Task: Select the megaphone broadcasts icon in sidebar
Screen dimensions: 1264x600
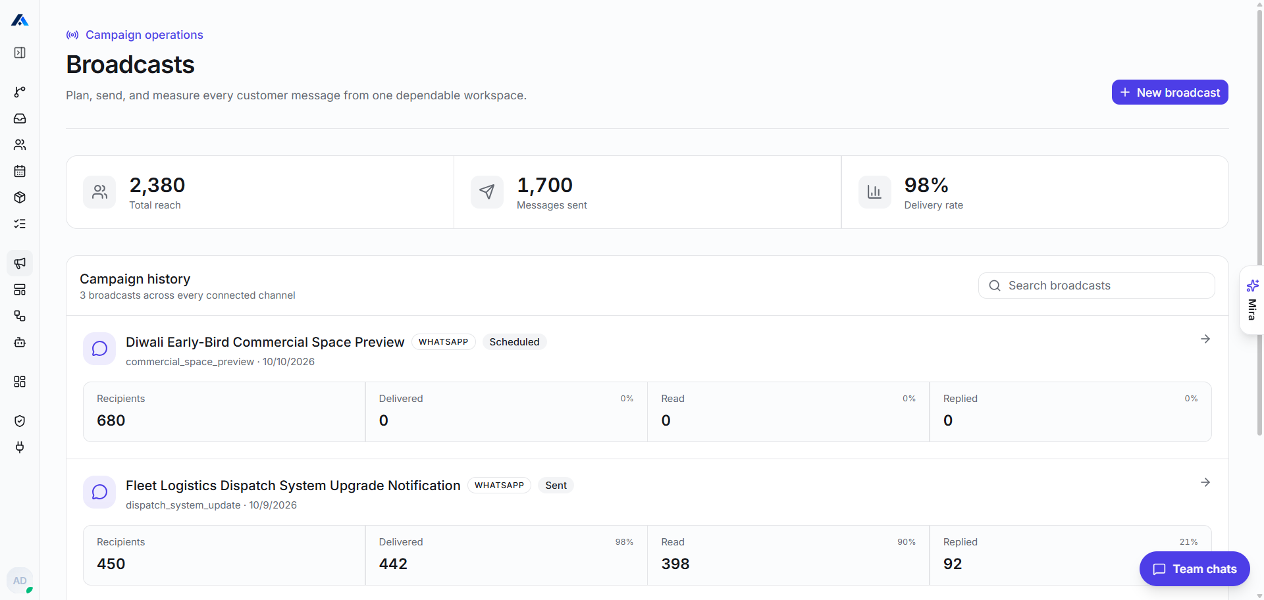Action: coord(20,263)
